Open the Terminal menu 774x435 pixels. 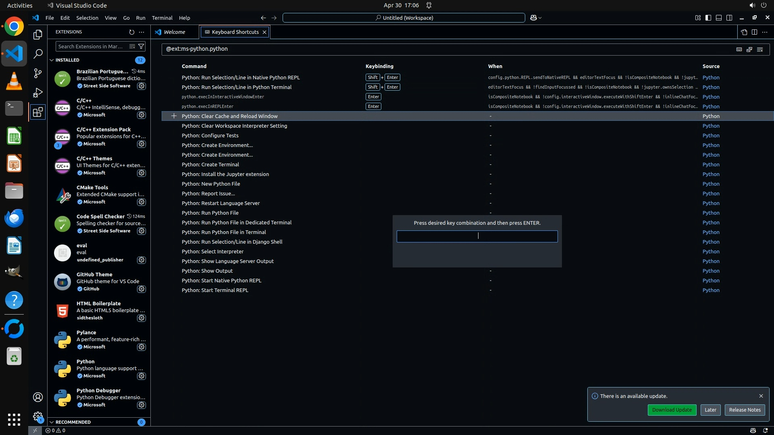(x=162, y=18)
